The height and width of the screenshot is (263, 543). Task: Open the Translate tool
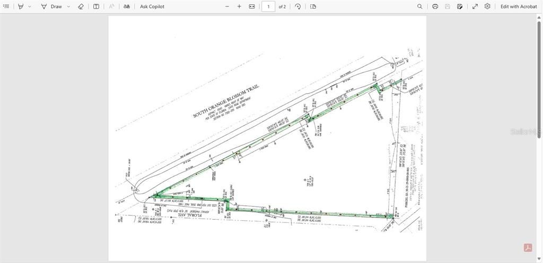(127, 6)
